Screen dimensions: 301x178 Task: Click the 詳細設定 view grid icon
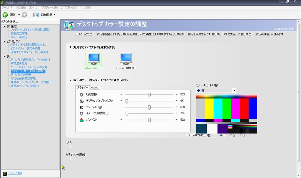36,15
